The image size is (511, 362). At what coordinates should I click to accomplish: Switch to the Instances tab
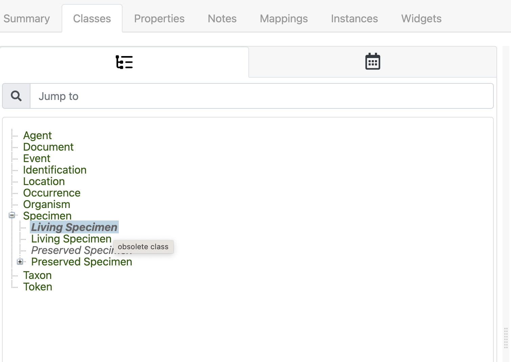pos(354,19)
